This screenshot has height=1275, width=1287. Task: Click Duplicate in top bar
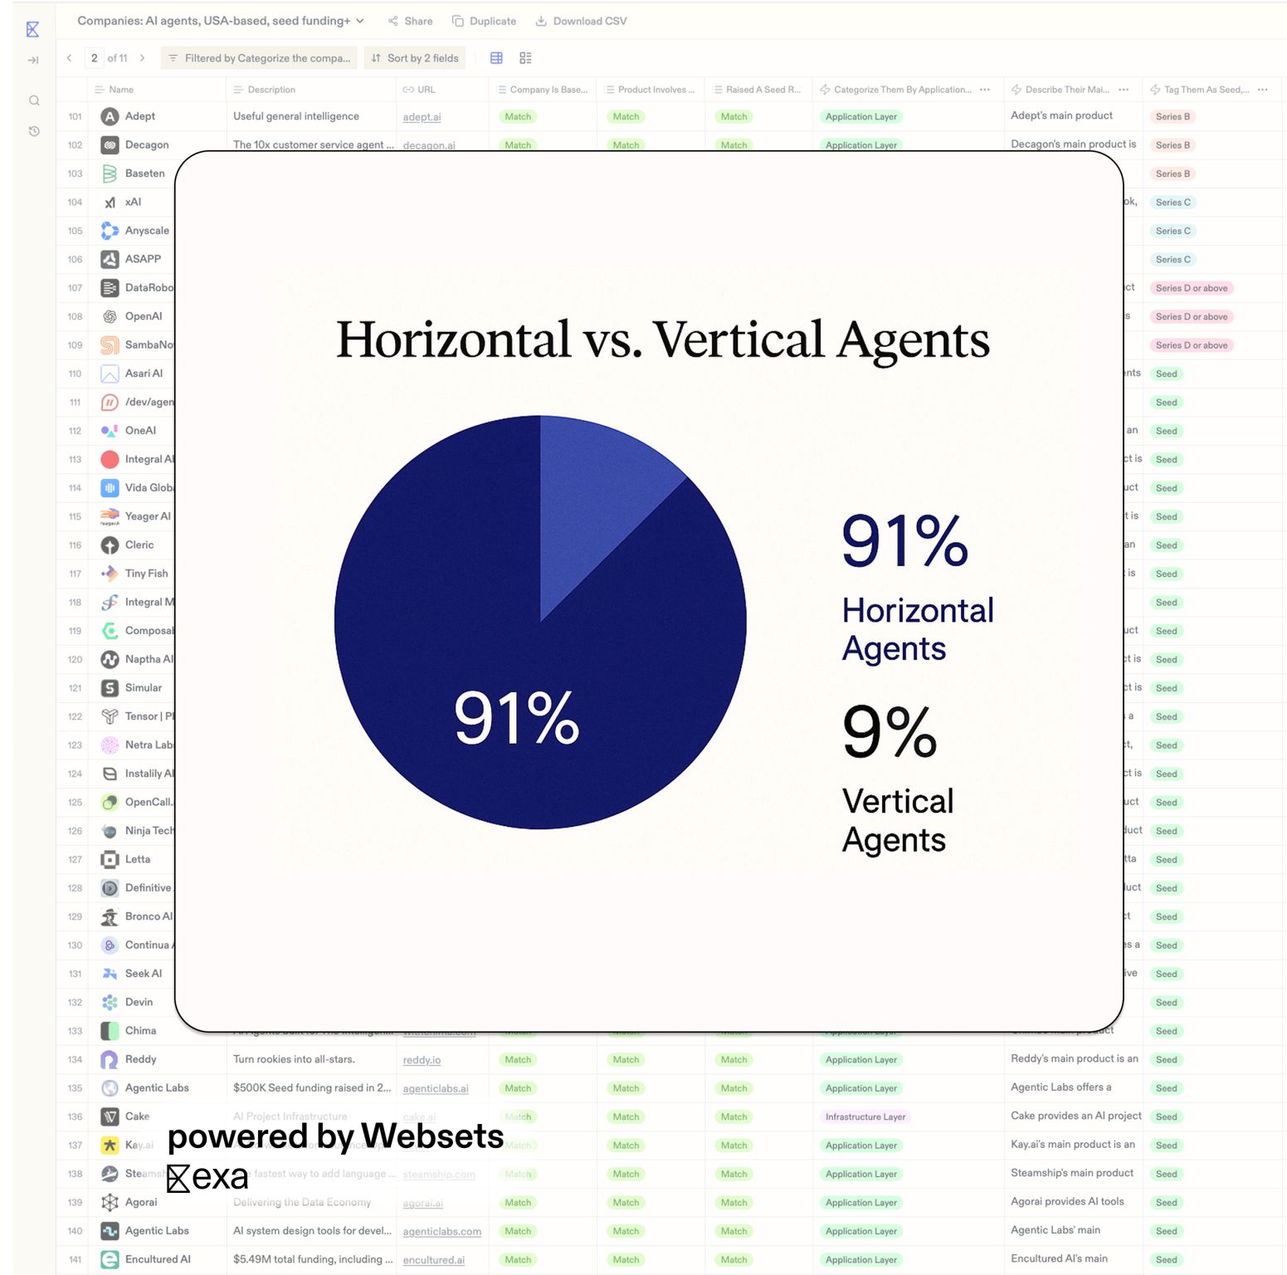coord(485,21)
